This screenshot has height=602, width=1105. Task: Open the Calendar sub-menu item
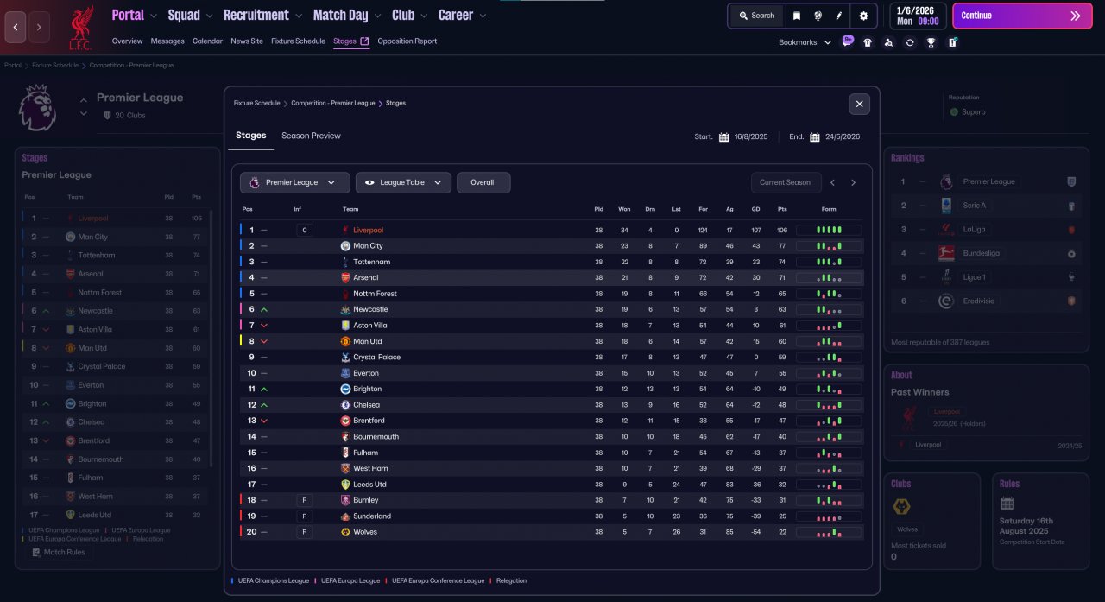click(x=207, y=41)
